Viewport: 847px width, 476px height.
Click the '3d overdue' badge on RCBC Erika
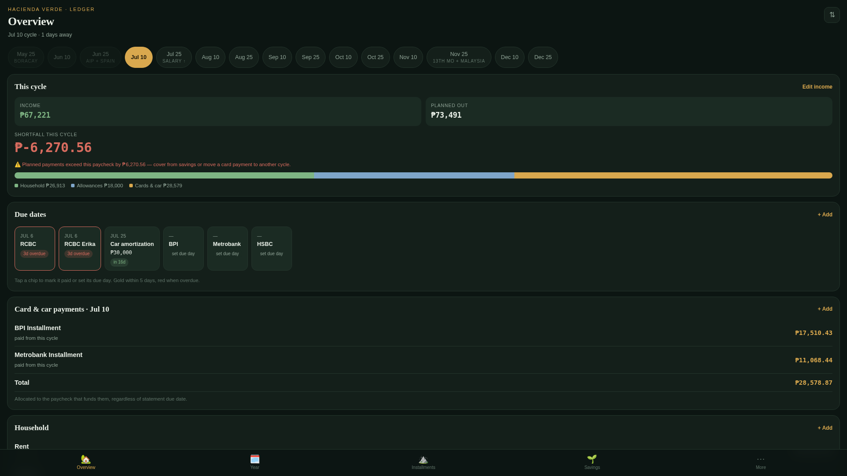[79, 254]
